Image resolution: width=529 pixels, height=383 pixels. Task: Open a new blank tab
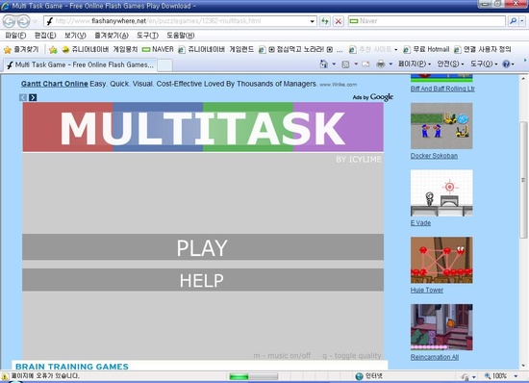point(165,65)
